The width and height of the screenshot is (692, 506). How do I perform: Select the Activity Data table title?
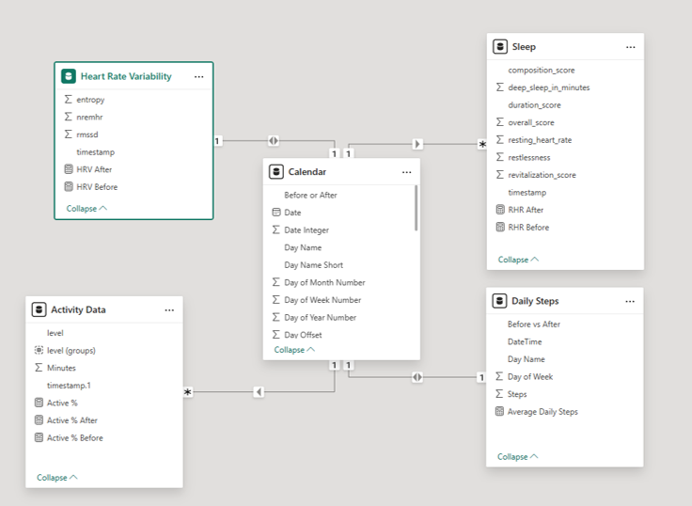pyautogui.click(x=78, y=310)
